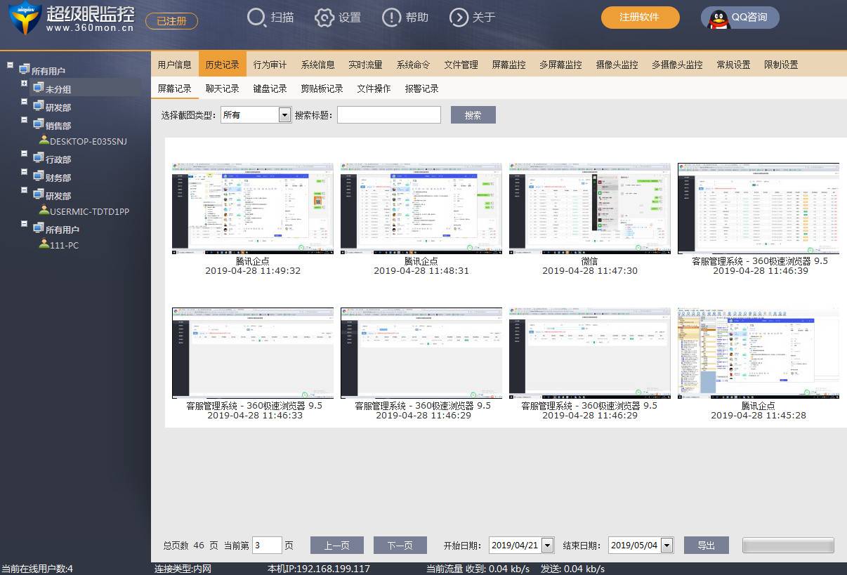Screen dimensions: 847x575
Task: Open the 摄像头监控 tab
Action: tap(617, 65)
